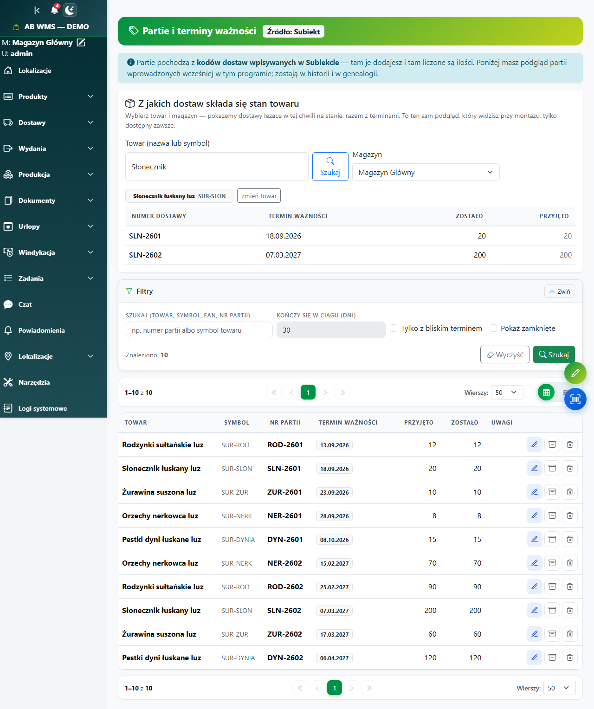Select page 1 in pagination below the table
This screenshot has height=709, width=594.
(x=335, y=688)
